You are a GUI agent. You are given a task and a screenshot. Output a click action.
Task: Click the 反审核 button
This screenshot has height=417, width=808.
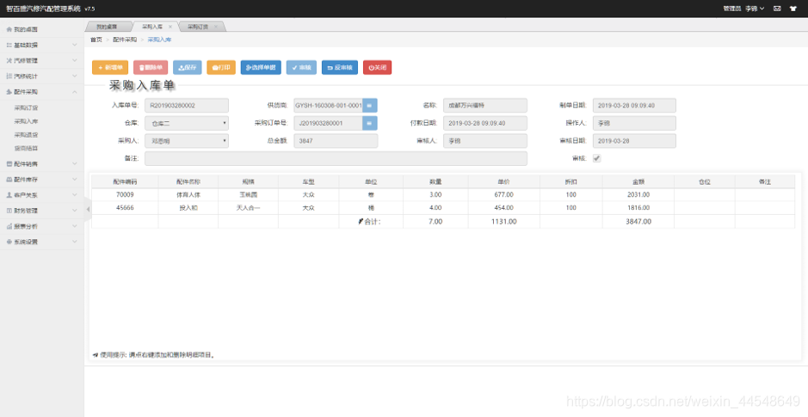pos(340,67)
